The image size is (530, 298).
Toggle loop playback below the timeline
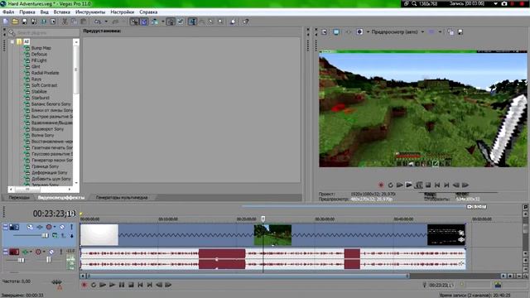click(x=94, y=285)
